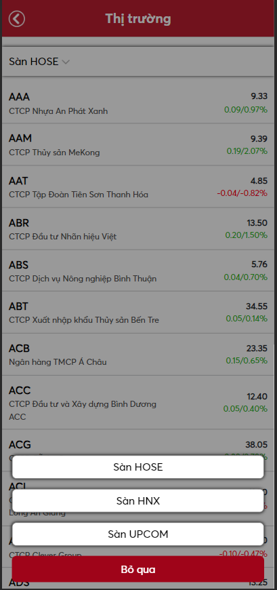Select AAT Tiên Sơn Thanh Hóa stock
This screenshot has width=277, height=590.
click(138, 186)
